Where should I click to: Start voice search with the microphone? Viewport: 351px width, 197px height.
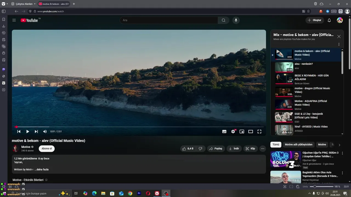[x=236, y=20]
